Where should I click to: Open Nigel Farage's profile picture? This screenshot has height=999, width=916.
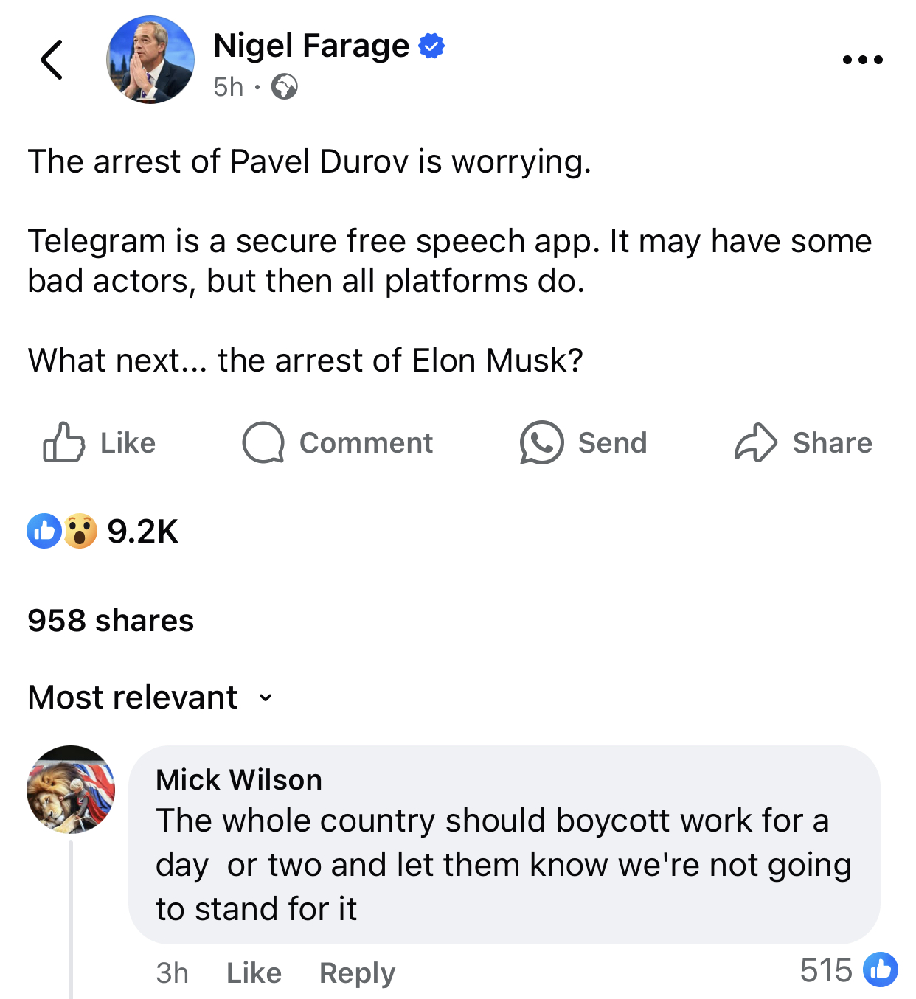pos(150,60)
